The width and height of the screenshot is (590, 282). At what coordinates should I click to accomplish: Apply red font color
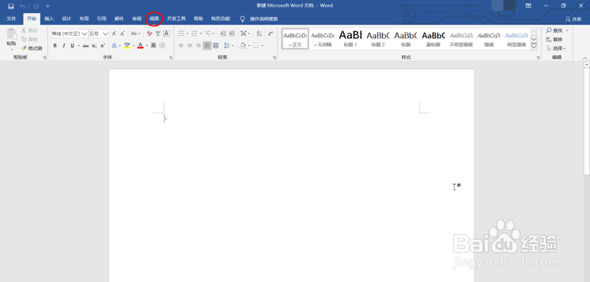coord(140,45)
